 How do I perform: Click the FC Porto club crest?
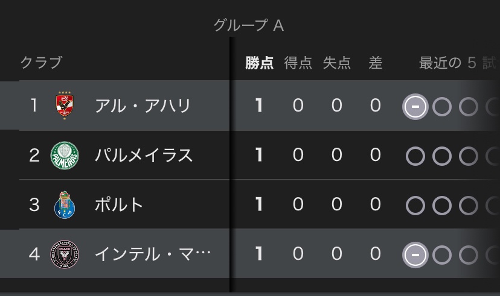(x=63, y=204)
